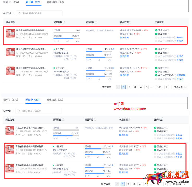
Task: Copy product ID in upper panel 0/1 order row
Action: pos(46,34)
